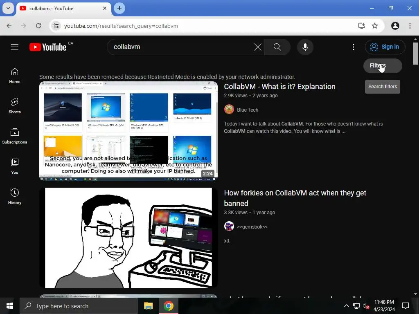419x314 pixels.
Task: Open the Blue Tech channel name
Action: [248, 110]
